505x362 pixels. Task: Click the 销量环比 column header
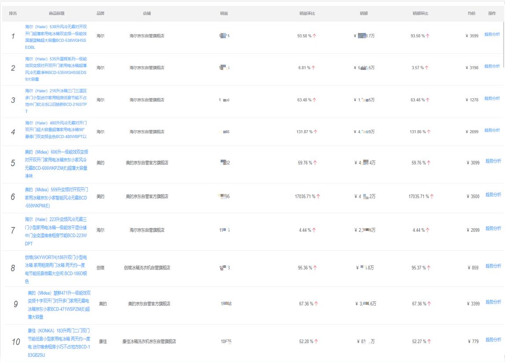click(x=307, y=13)
